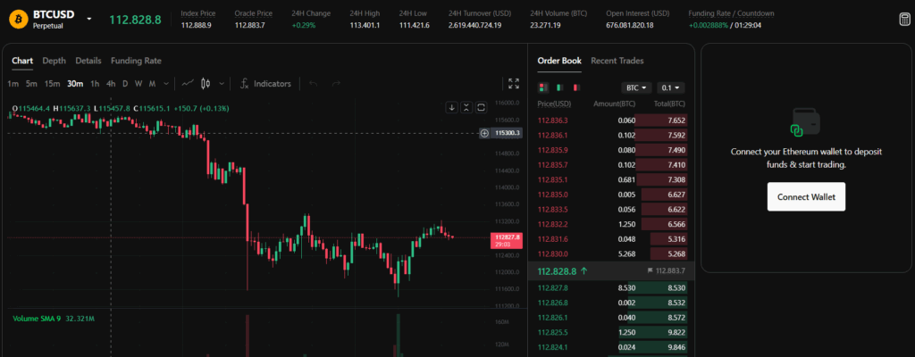The width and height of the screenshot is (915, 357).
Task: Show only asks (red) in order book
Action: 576,87
